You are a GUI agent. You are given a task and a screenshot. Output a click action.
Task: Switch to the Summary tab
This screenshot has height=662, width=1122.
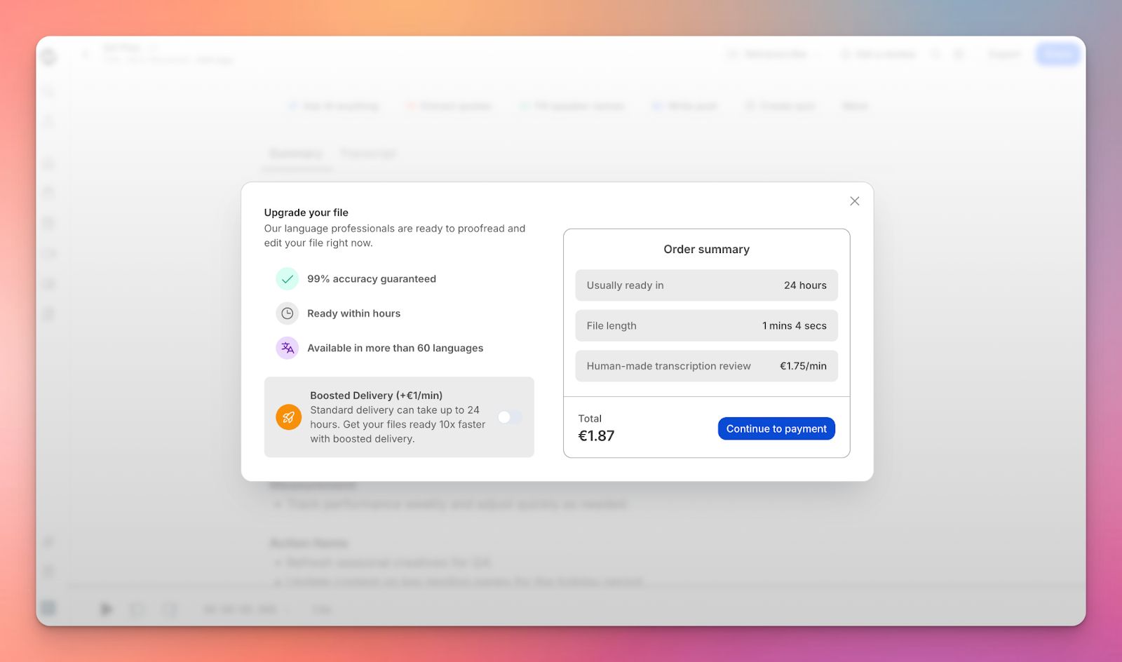pos(296,154)
